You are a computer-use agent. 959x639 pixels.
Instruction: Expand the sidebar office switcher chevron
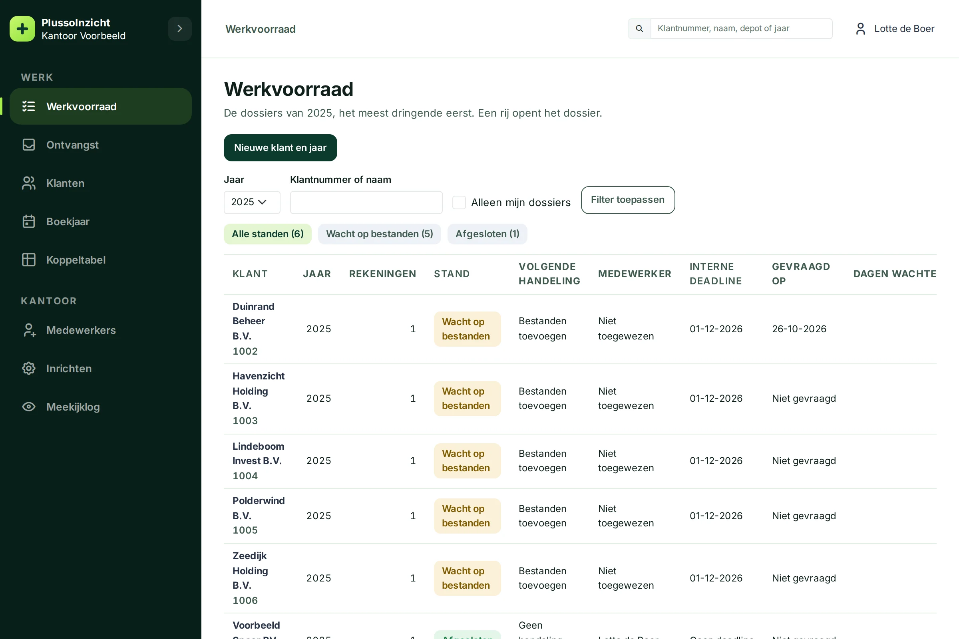click(x=180, y=28)
